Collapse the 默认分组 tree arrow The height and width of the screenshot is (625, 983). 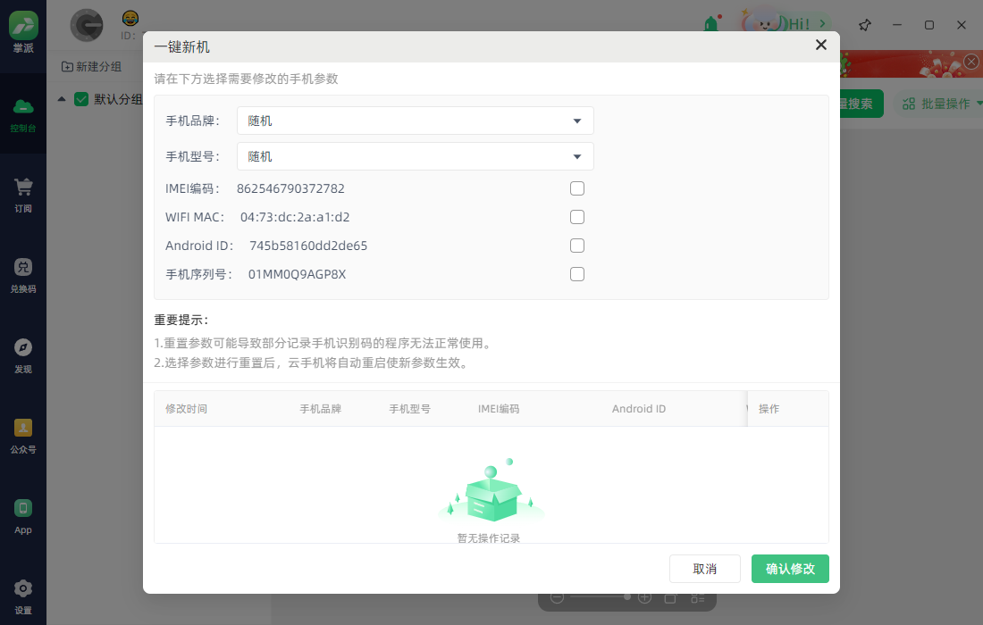(x=62, y=99)
